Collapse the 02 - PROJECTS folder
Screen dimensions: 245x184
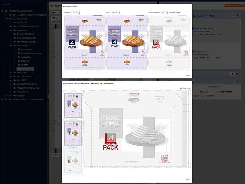coord(6,19)
